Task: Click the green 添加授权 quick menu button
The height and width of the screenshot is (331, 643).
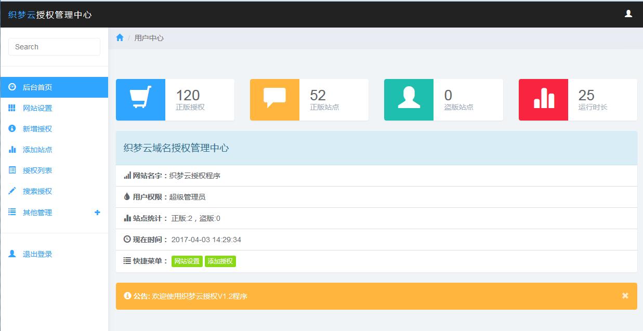Action: tap(220, 261)
